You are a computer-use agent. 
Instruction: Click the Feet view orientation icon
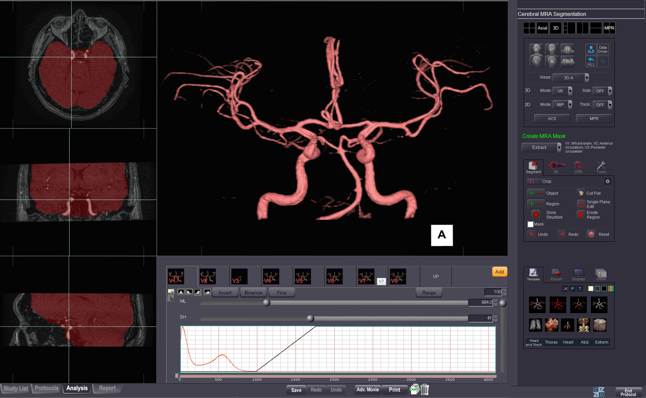568,61
